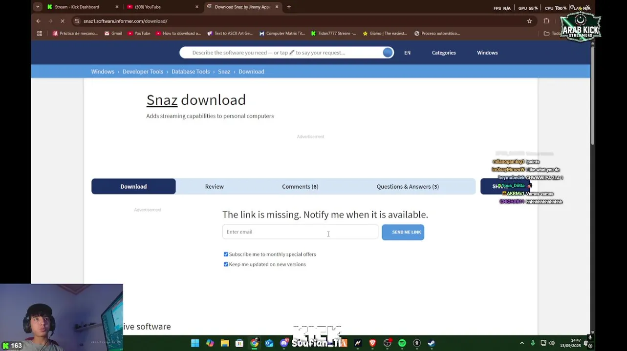Click the SEND ME LINK button
Image resolution: width=627 pixels, height=351 pixels.
coord(403,232)
